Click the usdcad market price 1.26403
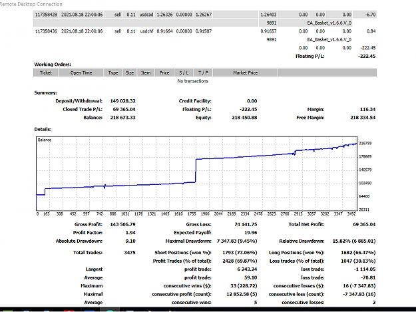The height and width of the screenshot is (312, 416). point(268,15)
